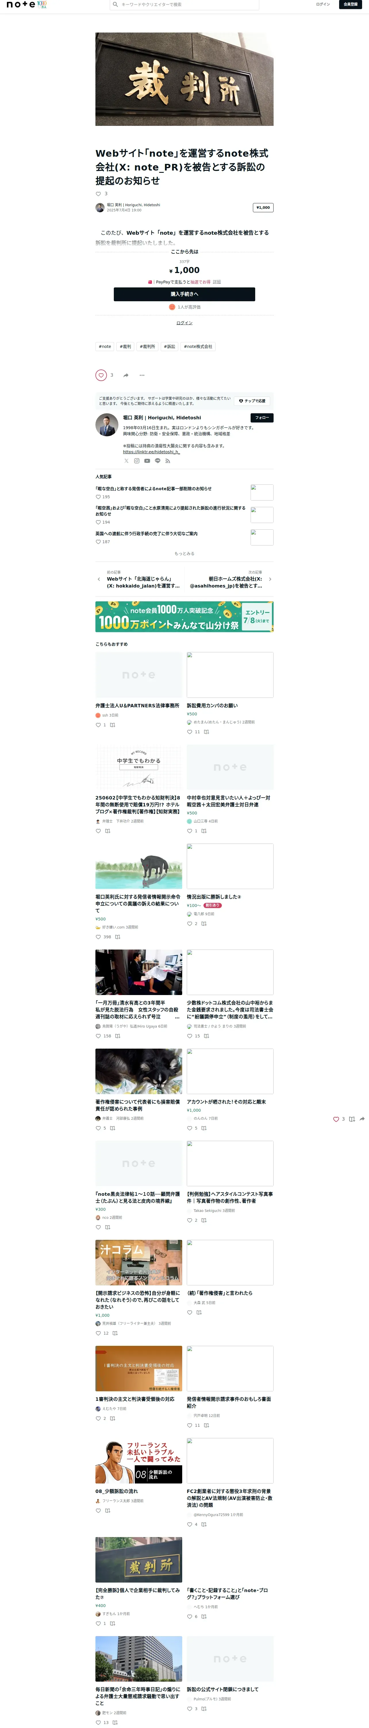Image resolution: width=369 pixels, height=1728 pixels.
Task: Bookmark the 1審判決の主文と判決書 card
Action: [x=112, y=1418]
